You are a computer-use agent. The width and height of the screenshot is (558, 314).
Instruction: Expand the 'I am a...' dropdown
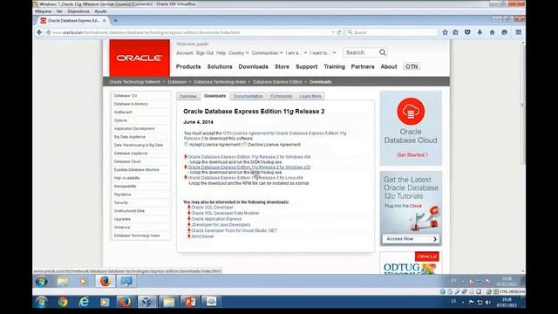pos(296,53)
